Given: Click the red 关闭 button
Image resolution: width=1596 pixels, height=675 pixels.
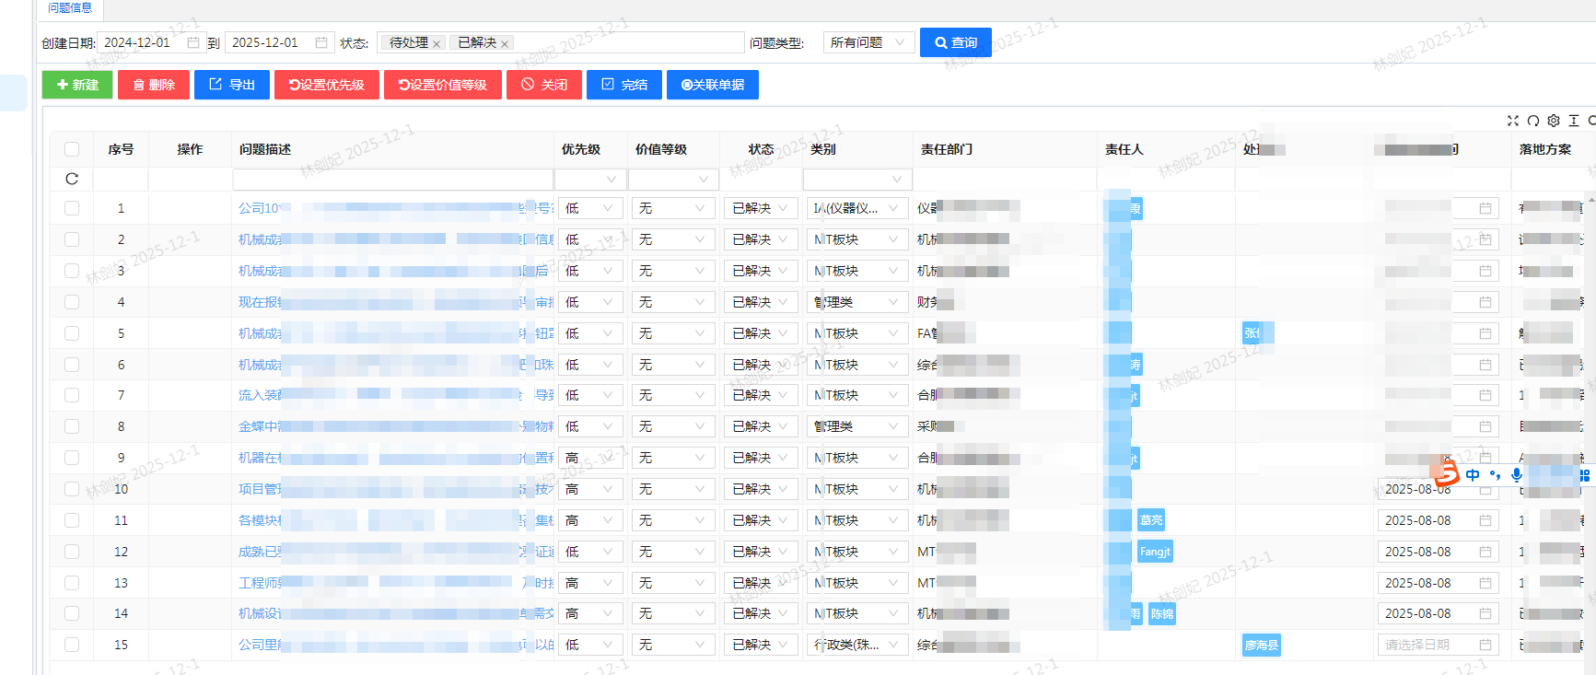Looking at the screenshot, I should pyautogui.click(x=544, y=85).
